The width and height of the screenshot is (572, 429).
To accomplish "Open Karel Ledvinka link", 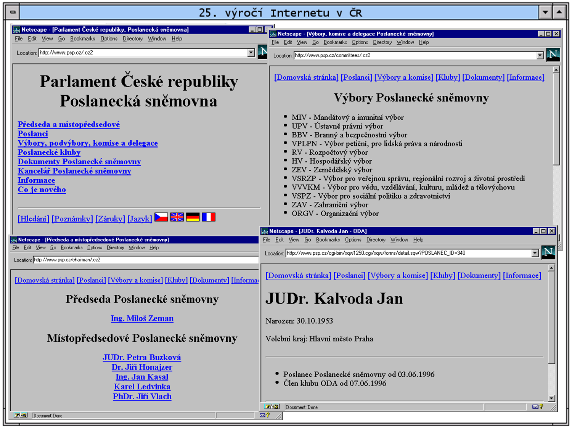I will 142,387.
